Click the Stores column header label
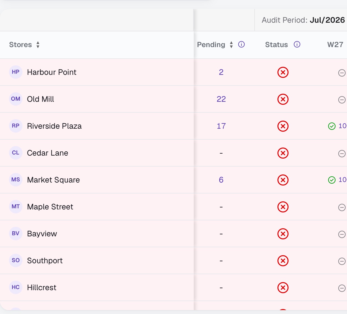Viewport: 347px width, 314px height. [x=20, y=45]
